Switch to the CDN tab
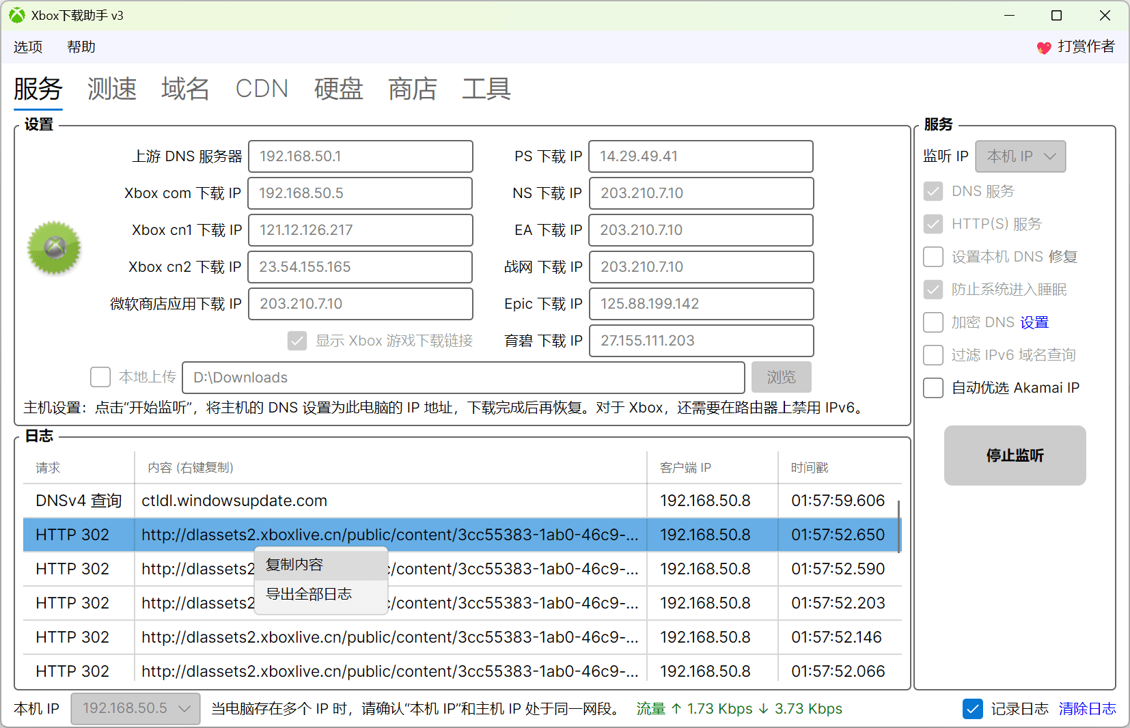Image resolution: width=1130 pixels, height=728 pixels. tap(262, 89)
